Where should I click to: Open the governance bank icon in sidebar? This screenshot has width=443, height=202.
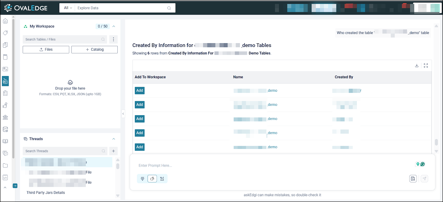(5, 117)
